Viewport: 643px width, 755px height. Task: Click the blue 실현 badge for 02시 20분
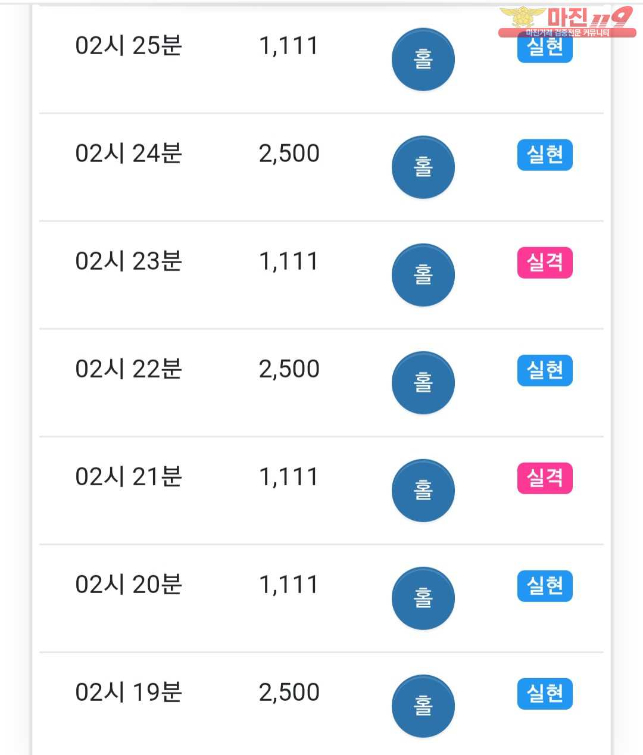[545, 586]
